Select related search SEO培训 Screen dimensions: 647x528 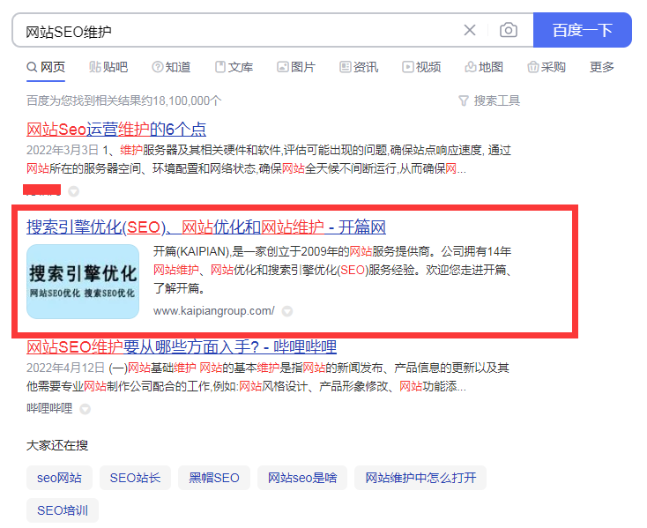pos(63,510)
